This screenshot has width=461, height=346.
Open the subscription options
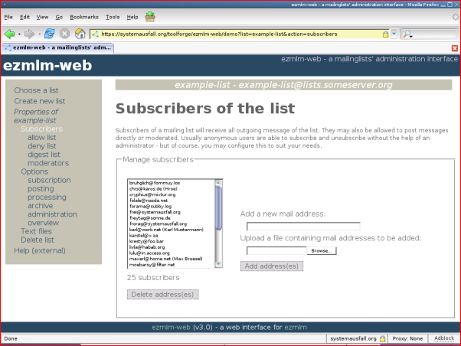pyautogui.click(x=49, y=180)
